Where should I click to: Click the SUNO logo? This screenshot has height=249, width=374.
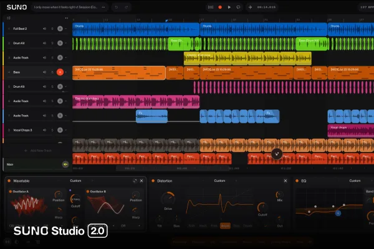[17, 7]
